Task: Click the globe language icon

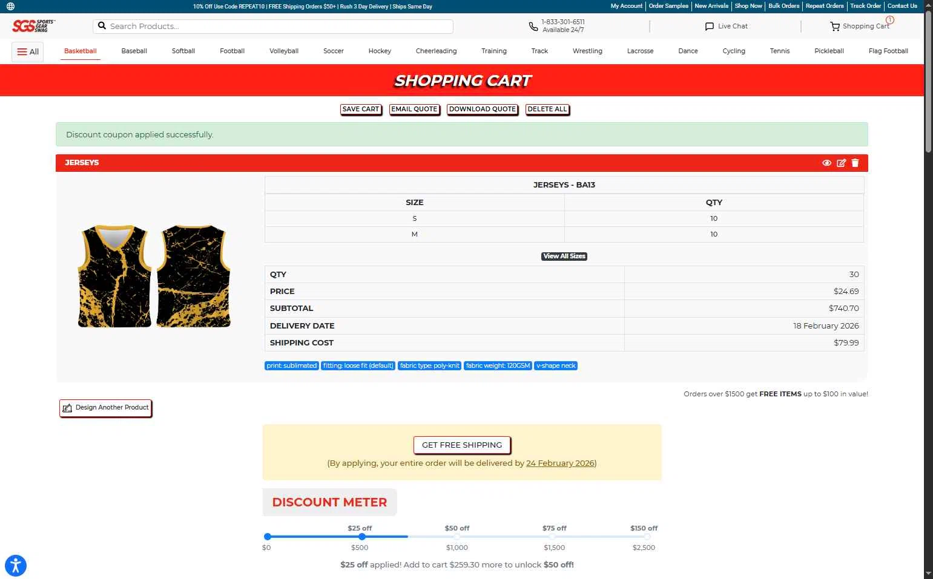Action: tap(10, 6)
